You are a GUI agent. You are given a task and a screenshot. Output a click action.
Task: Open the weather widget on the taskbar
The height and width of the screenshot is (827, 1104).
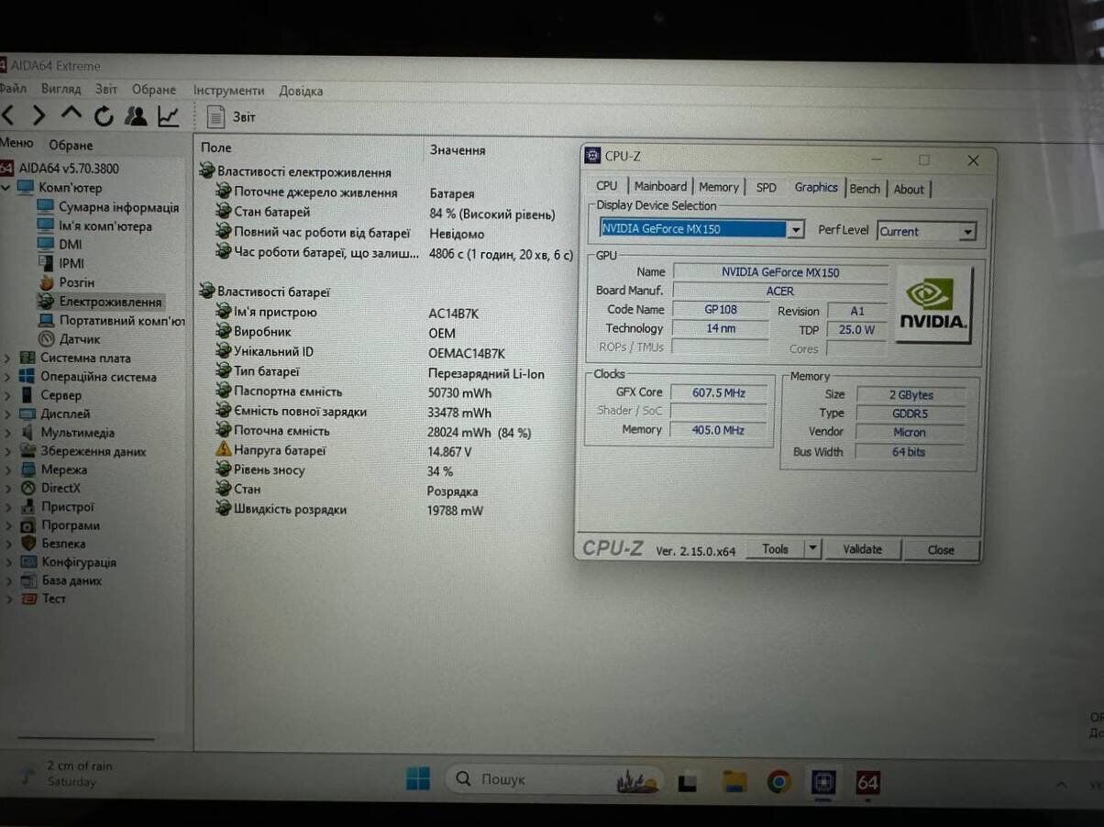coord(66,774)
